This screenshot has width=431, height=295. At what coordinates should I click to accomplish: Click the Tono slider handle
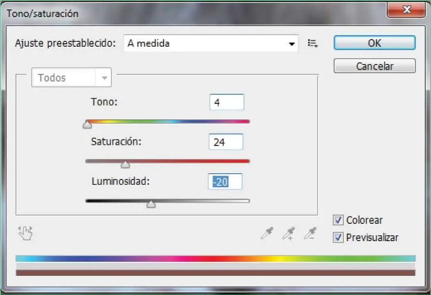click(x=87, y=125)
